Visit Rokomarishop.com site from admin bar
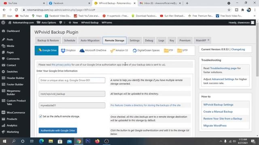Screen dimensions: 259x145 (x=21, y=23)
